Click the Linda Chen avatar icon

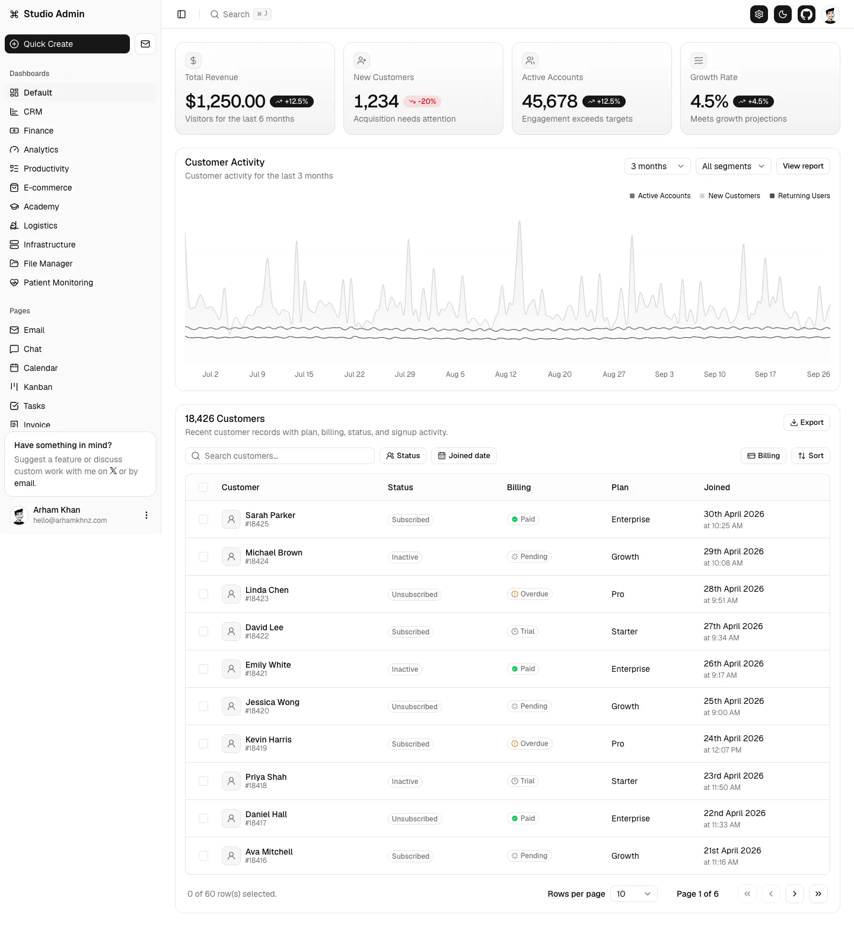click(231, 594)
